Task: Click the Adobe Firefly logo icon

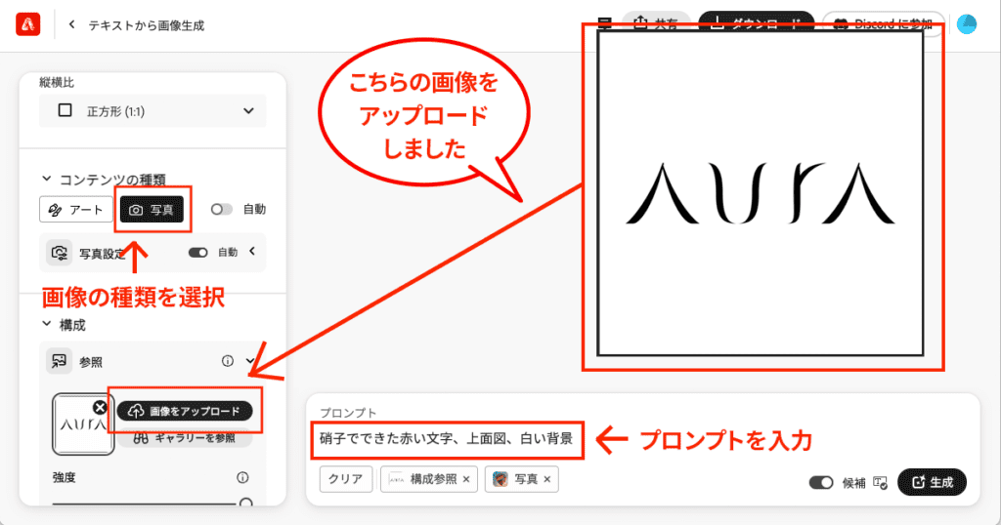Action: click(x=27, y=24)
